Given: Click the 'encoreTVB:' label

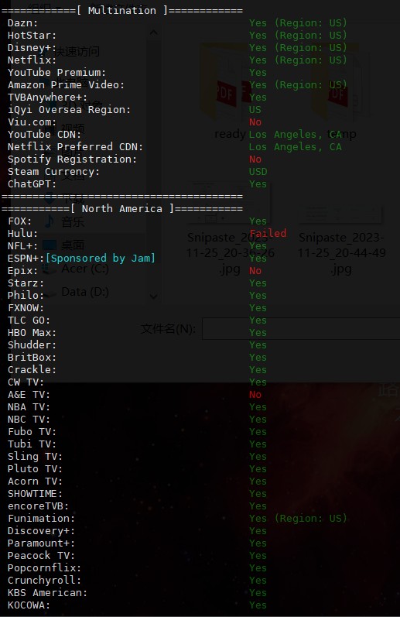Looking at the screenshot, I should point(38,506).
